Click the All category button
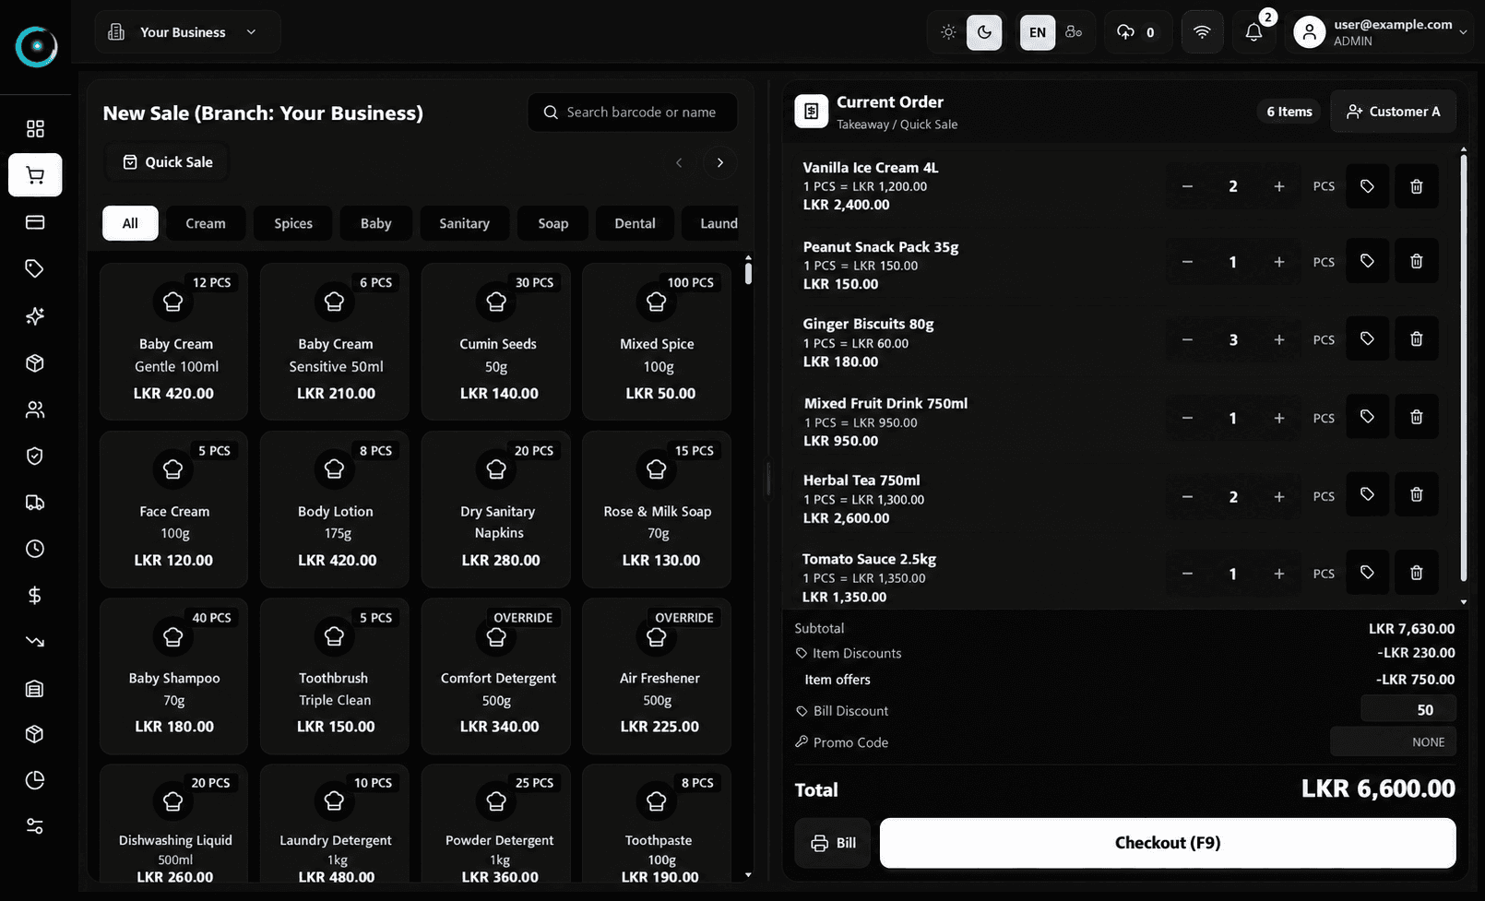The width and height of the screenshot is (1485, 901). pos(130,223)
